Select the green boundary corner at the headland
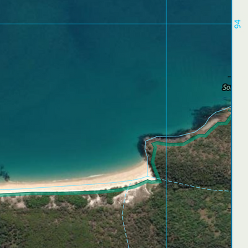 154,144
